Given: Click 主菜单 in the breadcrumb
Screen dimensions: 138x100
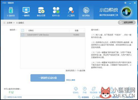Looking at the screenshot, I should [9, 23].
